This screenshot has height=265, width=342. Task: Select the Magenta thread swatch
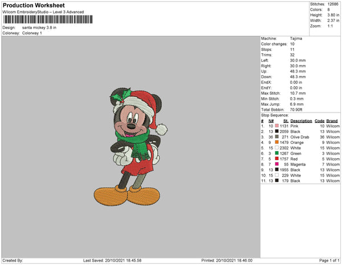(277, 164)
